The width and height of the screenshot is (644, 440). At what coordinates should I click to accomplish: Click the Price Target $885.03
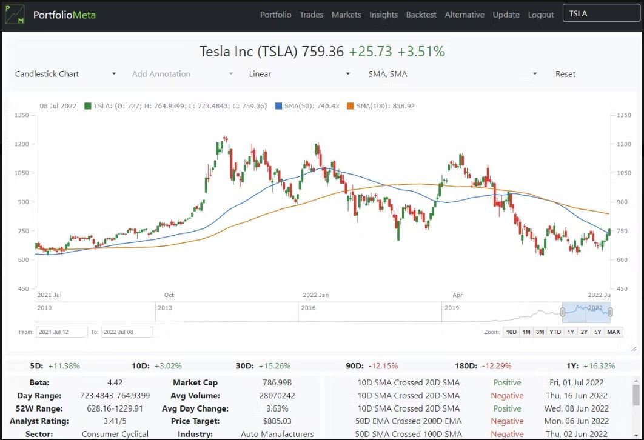(x=277, y=421)
